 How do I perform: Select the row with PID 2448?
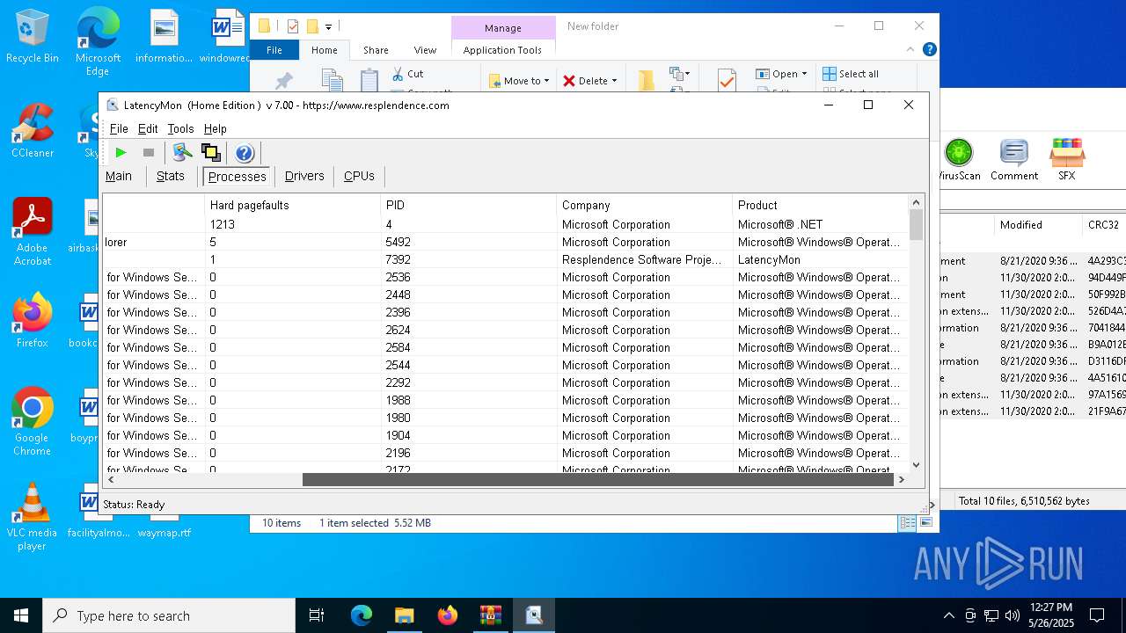506,295
